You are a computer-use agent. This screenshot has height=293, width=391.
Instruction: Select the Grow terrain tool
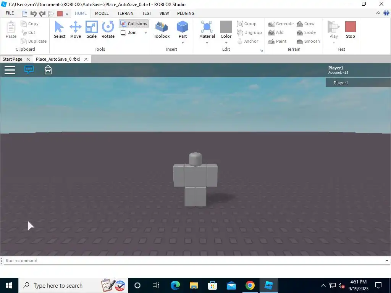click(305, 24)
